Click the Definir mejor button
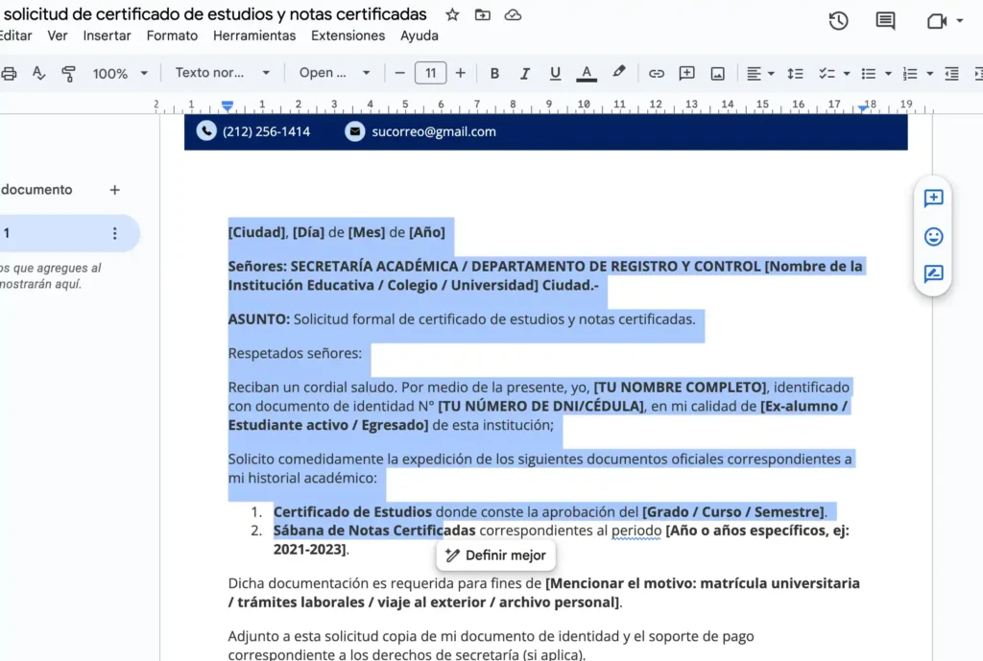The image size is (983, 661). click(495, 555)
